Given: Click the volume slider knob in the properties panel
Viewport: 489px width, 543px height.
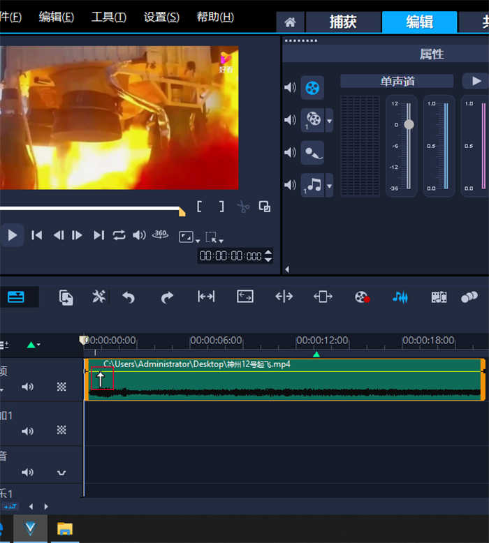Looking at the screenshot, I should click(x=409, y=124).
